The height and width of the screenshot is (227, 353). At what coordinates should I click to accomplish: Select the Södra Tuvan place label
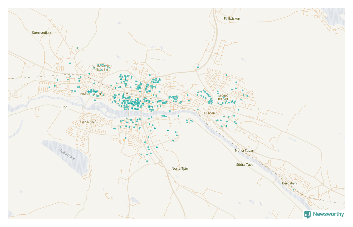[x=246, y=165]
